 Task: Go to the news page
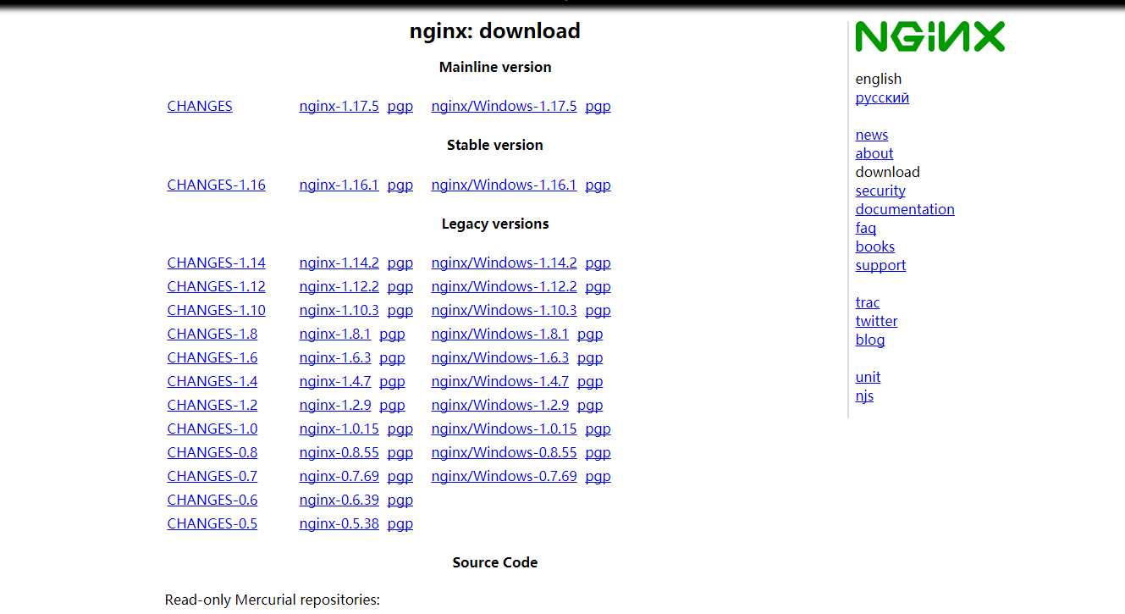coord(871,136)
